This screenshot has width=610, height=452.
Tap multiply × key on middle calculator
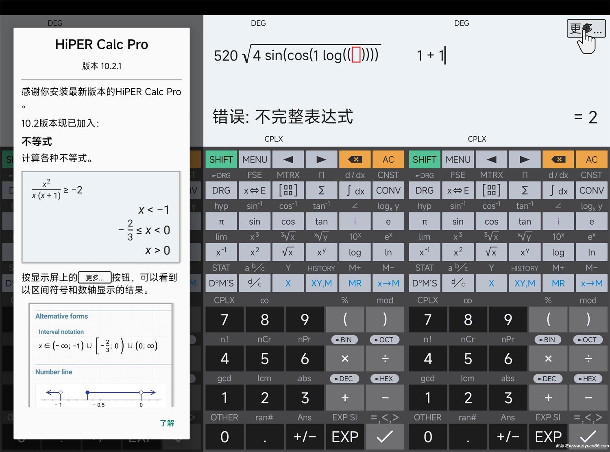click(345, 359)
